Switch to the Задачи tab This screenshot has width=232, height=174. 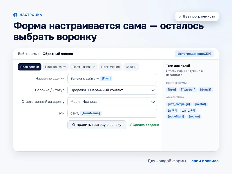(131, 67)
